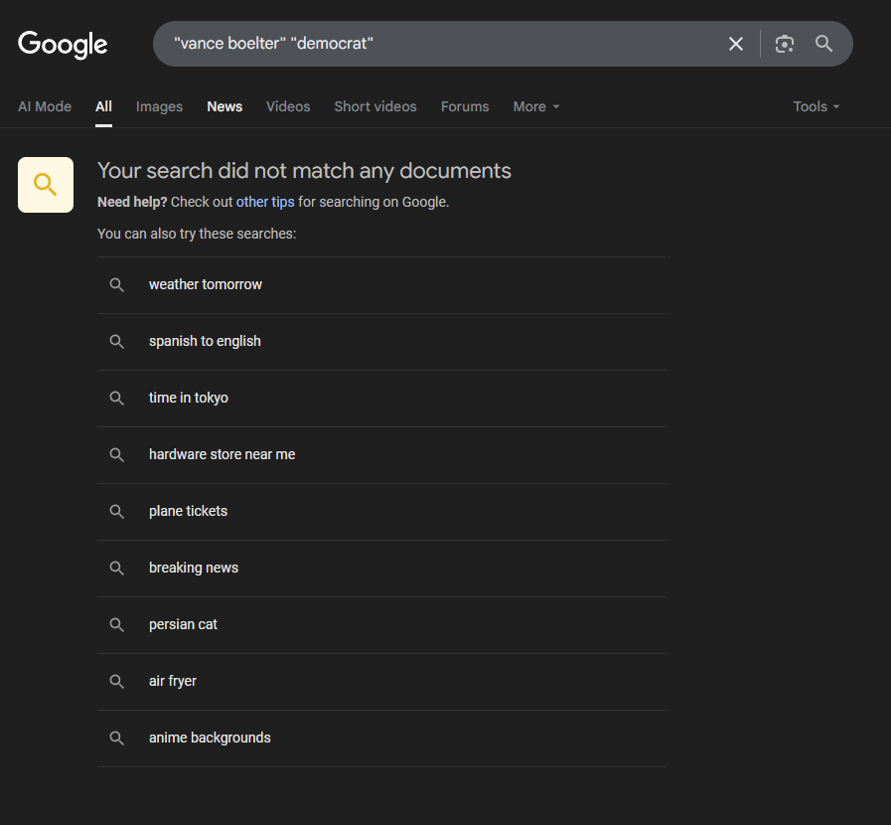
Task: Expand the More dropdown menu
Action: coord(536,106)
